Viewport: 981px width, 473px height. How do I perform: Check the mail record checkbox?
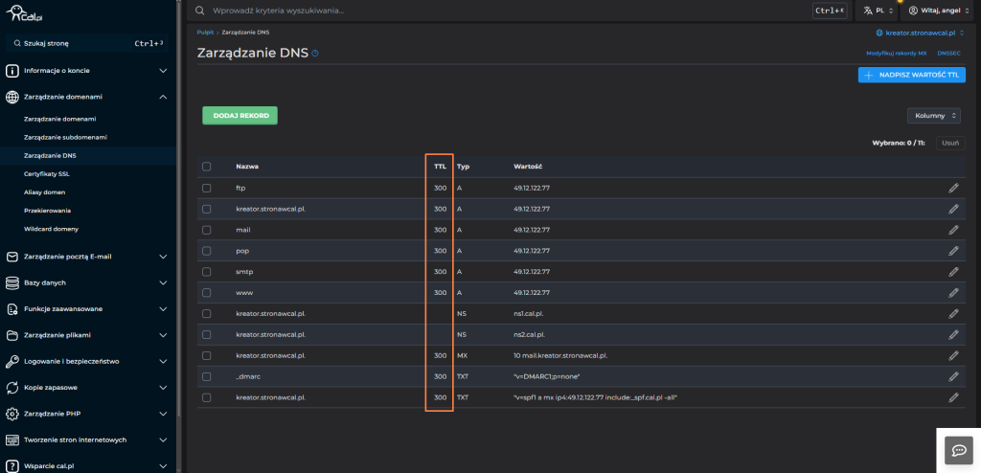[207, 230]
